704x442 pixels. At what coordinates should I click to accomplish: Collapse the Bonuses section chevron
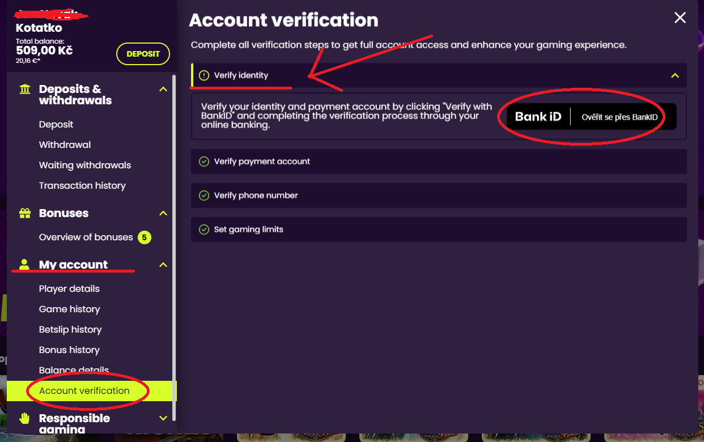(163, 213)
